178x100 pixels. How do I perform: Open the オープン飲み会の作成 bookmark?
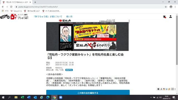coord(51,11)
